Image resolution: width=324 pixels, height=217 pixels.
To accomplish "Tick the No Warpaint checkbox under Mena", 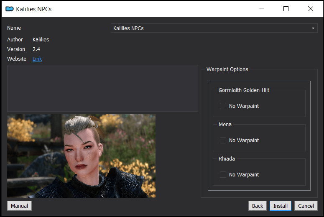I will click(x=223, y=140).
